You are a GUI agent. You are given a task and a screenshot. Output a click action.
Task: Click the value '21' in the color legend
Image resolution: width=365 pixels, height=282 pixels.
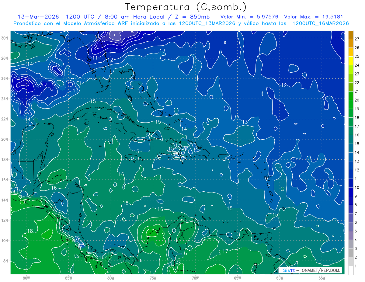[357, 91]
